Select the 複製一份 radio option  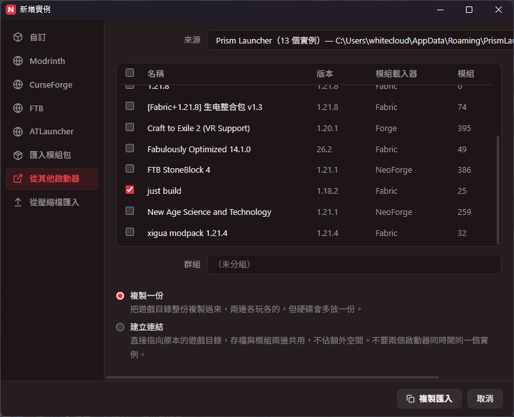tap(120, 295)
